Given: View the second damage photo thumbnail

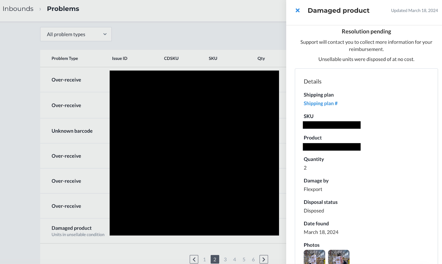Looking at the screenshot, I should pos(339,257).
